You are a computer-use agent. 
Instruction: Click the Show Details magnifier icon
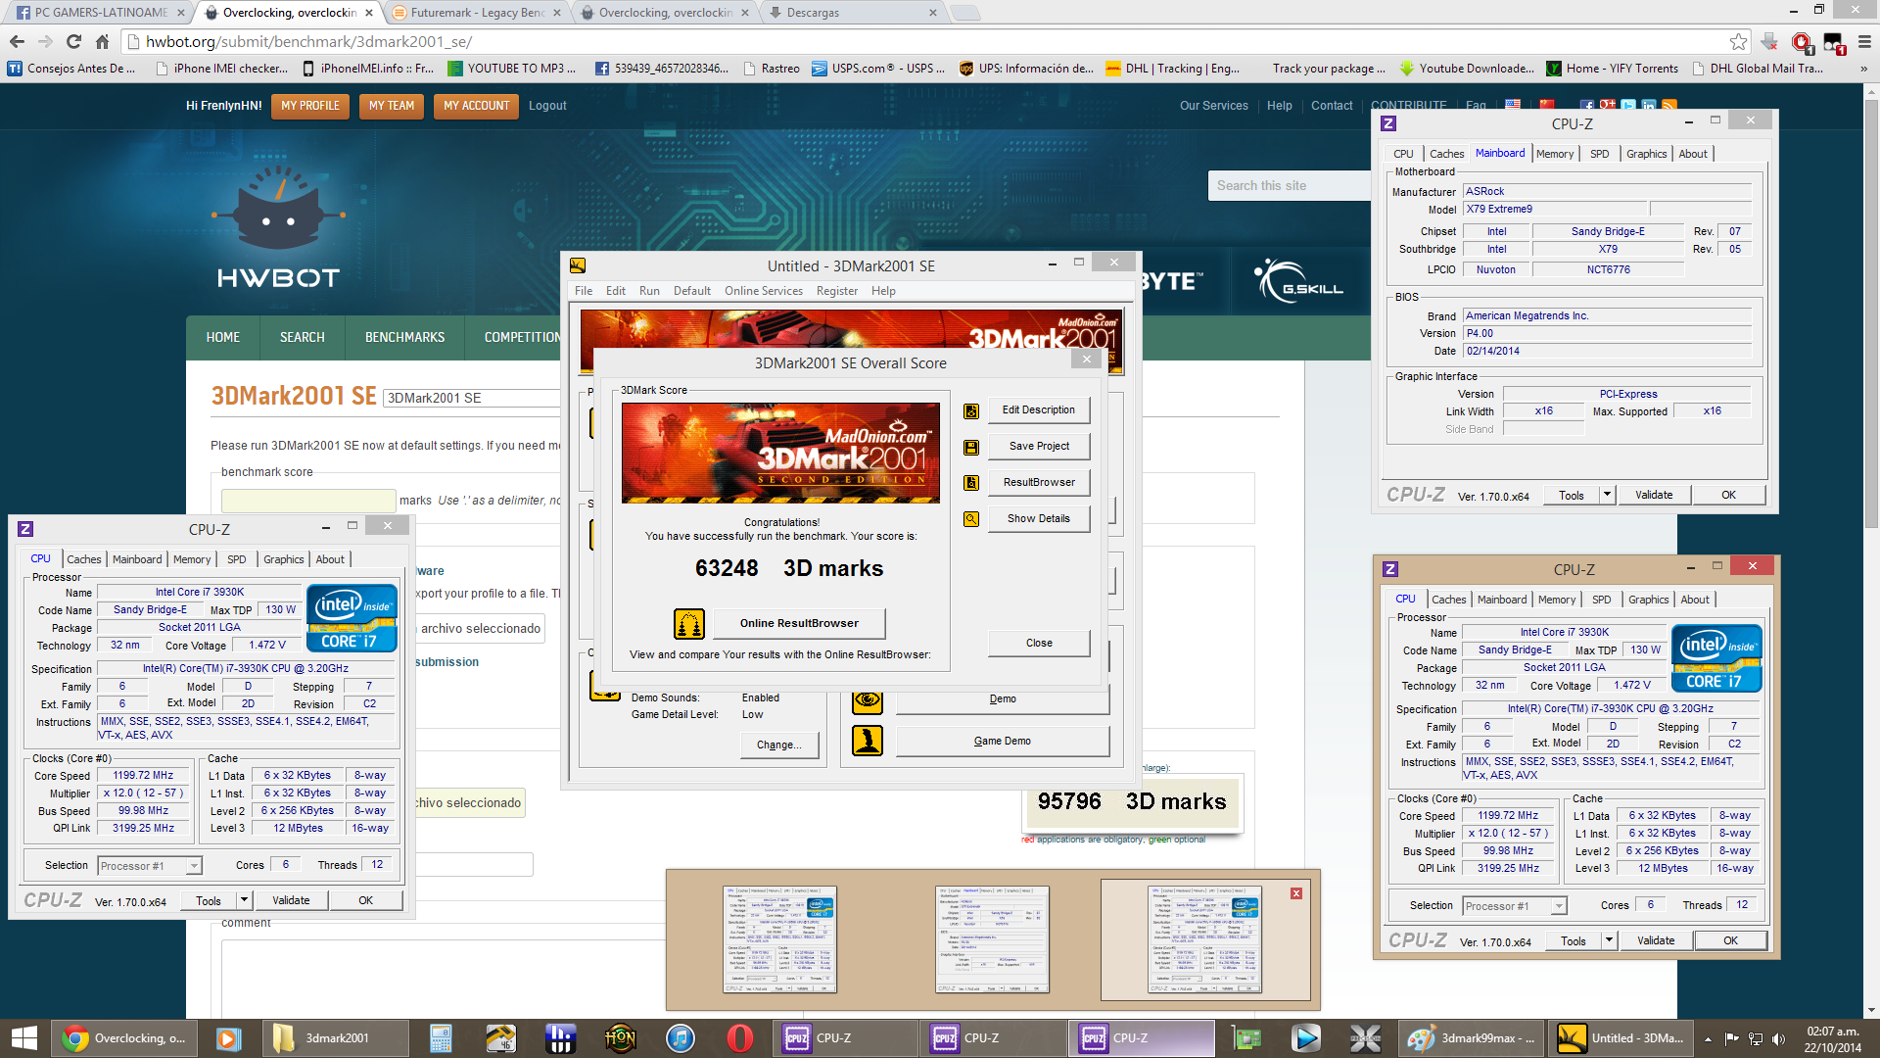[971, 519]
